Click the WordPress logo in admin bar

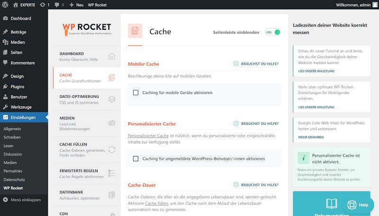5,5
